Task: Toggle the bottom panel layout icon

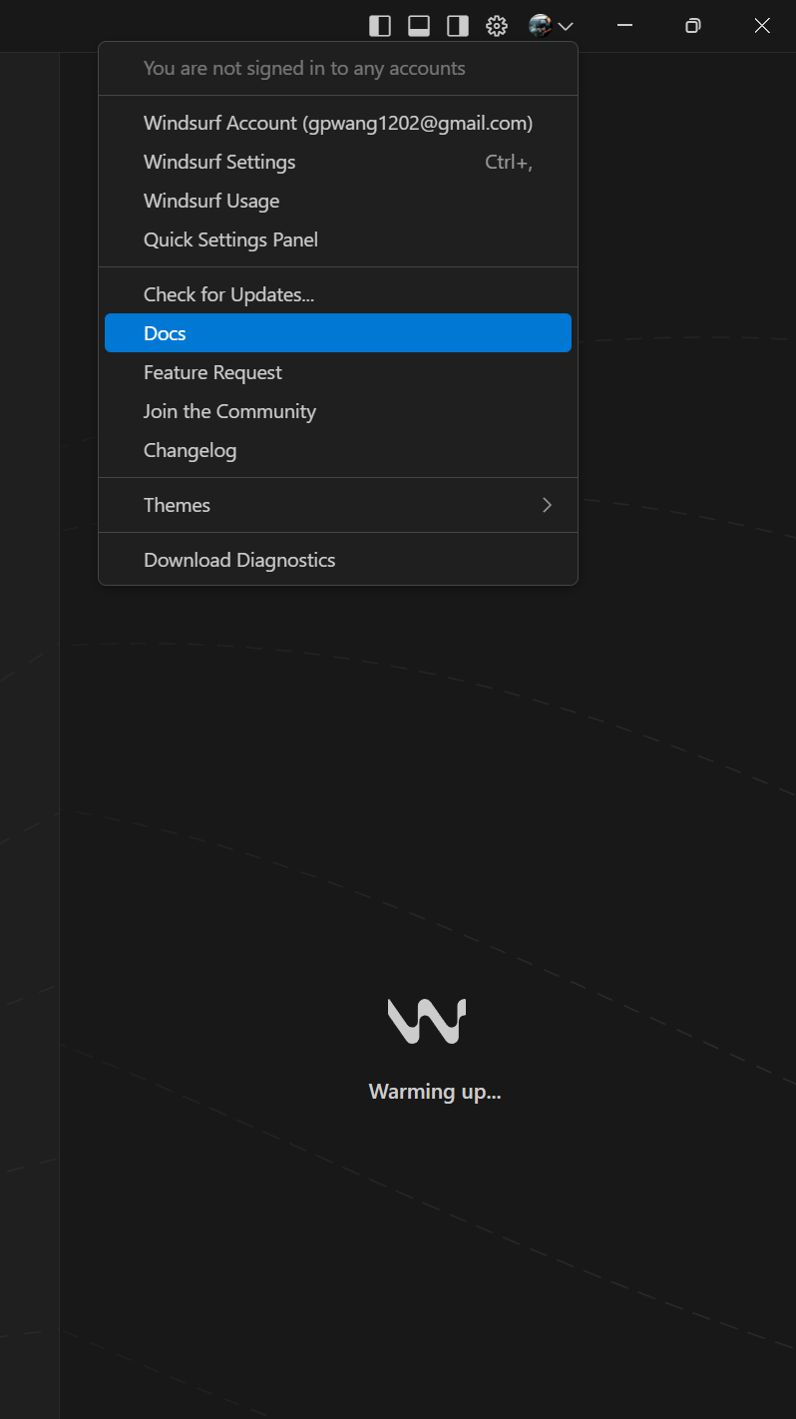Action: click(419, 26)
